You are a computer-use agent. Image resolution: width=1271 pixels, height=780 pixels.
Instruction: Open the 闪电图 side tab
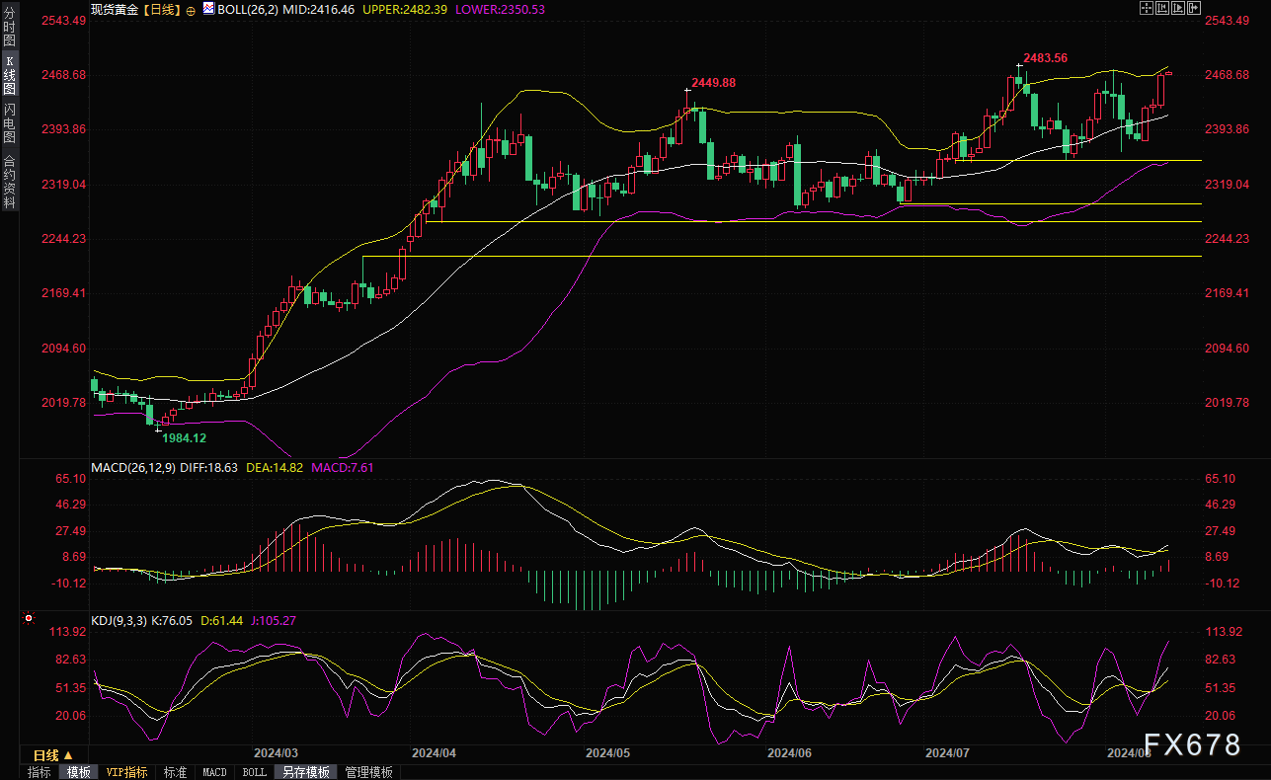[x=9, y=122]
